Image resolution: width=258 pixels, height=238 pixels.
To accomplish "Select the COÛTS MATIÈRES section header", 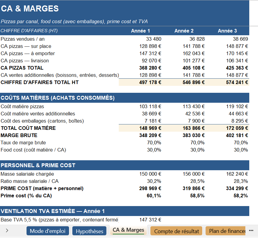I will 58,98.
